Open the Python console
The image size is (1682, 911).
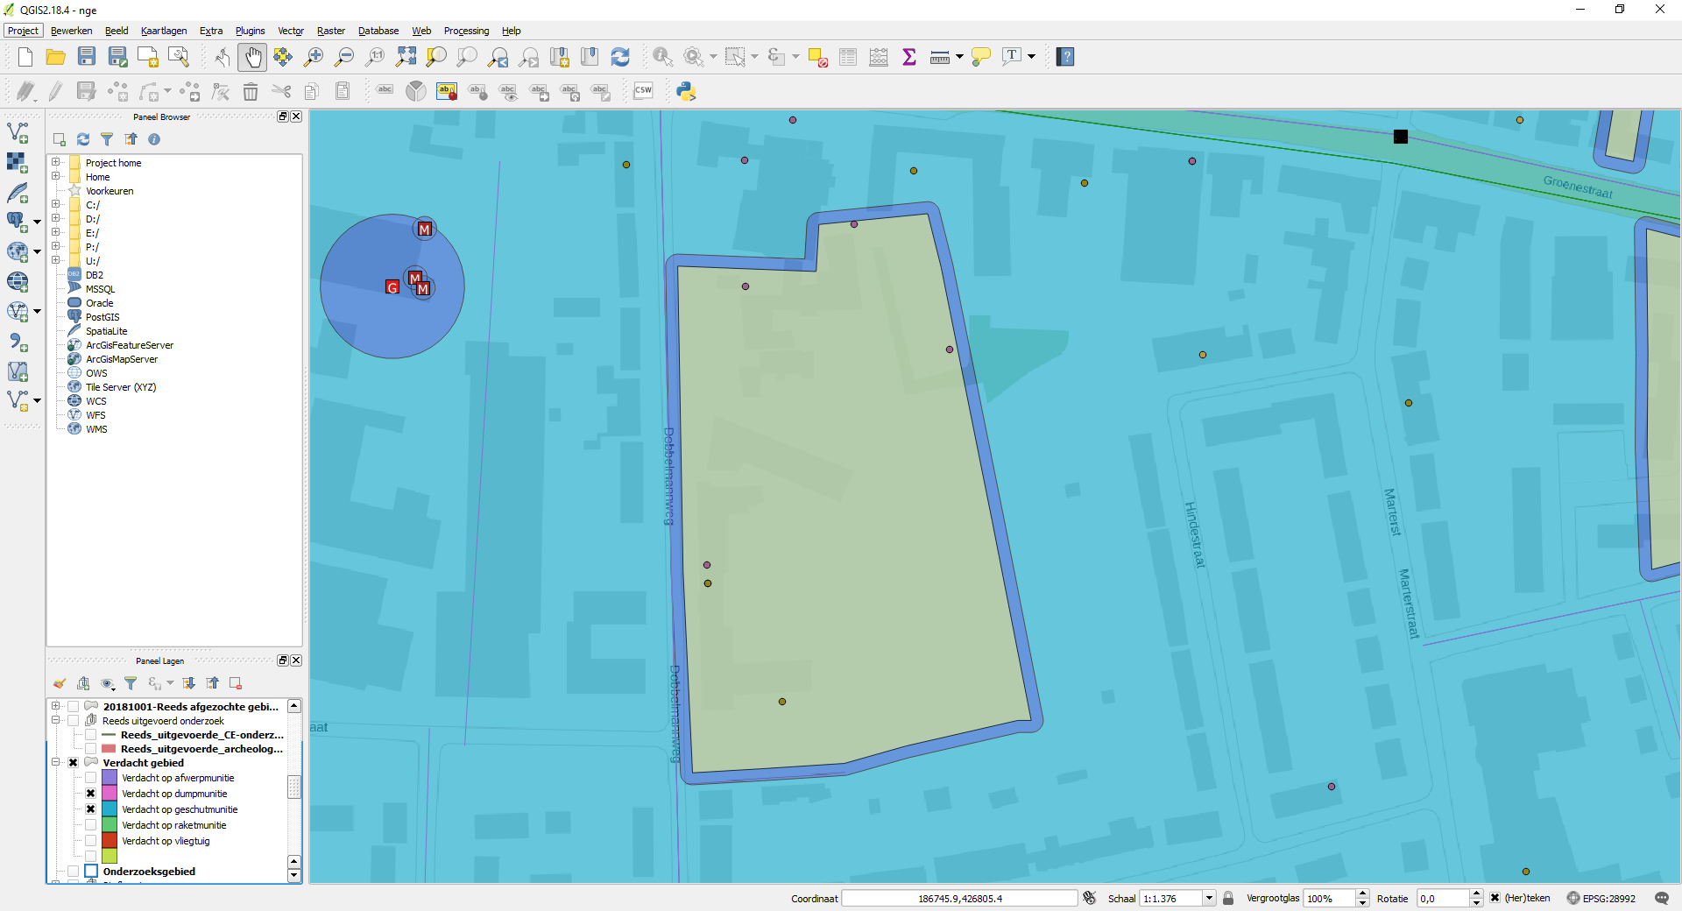[x=686, y=91]
